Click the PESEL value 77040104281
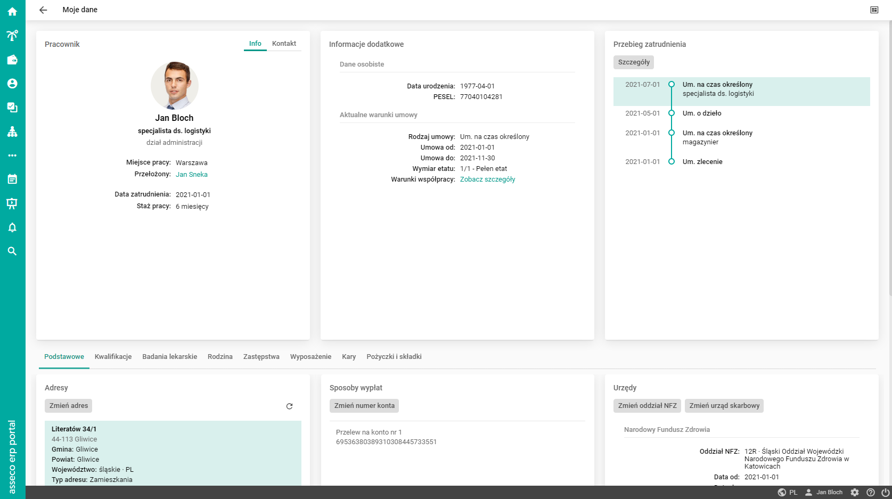This screenshot has width=892, height=499. pos(481,97)
